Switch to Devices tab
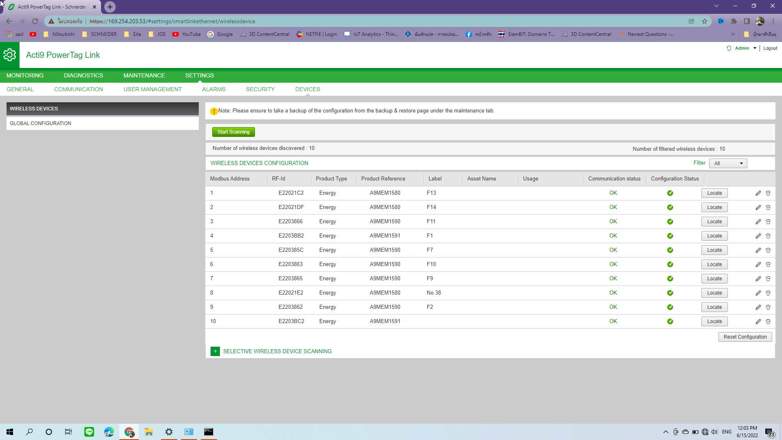Screen dimensions: 782x440 (308, 89)
